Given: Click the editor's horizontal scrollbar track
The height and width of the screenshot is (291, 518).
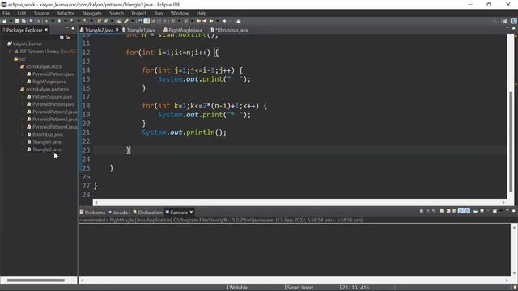Looking at the screenshot, I should coord(299,202).
